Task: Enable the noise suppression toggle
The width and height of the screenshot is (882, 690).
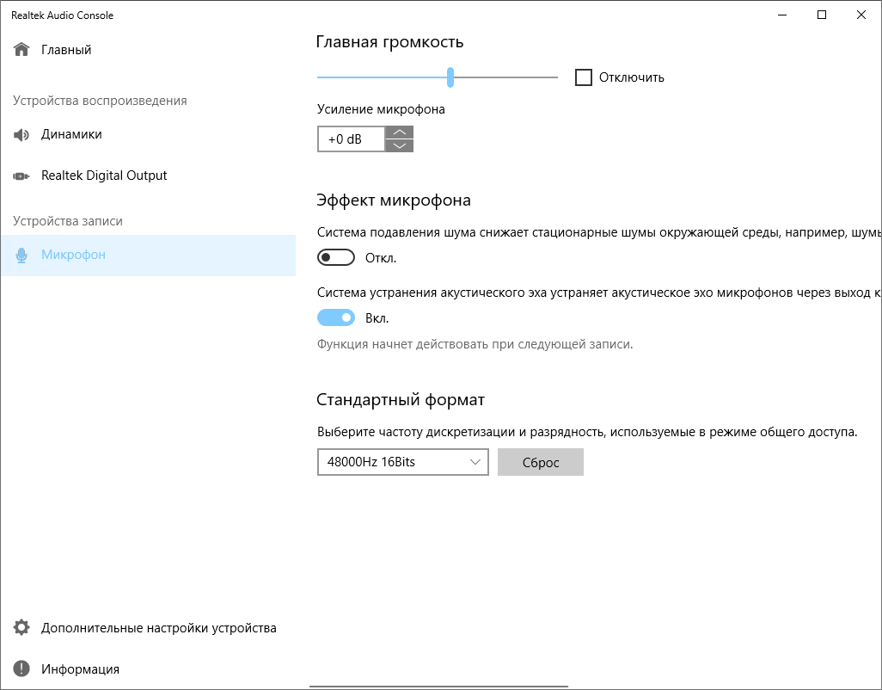Action: (x=336, y=258)
